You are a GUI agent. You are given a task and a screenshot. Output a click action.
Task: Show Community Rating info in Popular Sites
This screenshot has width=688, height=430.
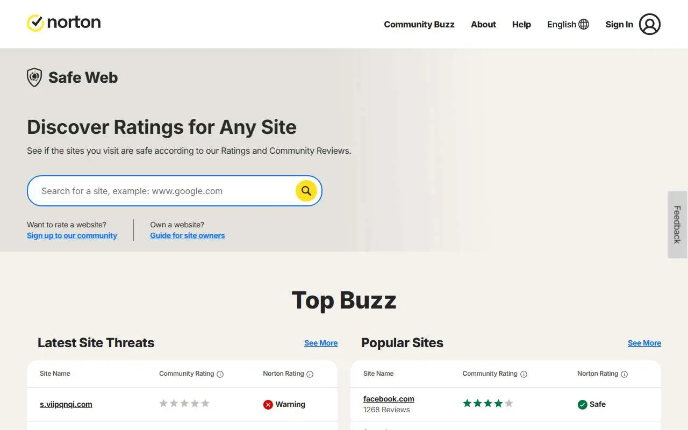tap(524, 374)
